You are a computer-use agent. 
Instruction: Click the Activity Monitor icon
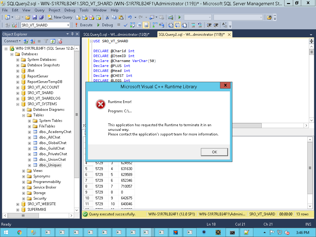170,17
